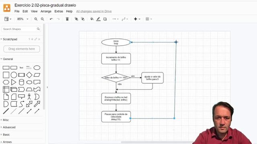
Task: Click the sidebar vertical scrollbar
Action: coord(44,67)
